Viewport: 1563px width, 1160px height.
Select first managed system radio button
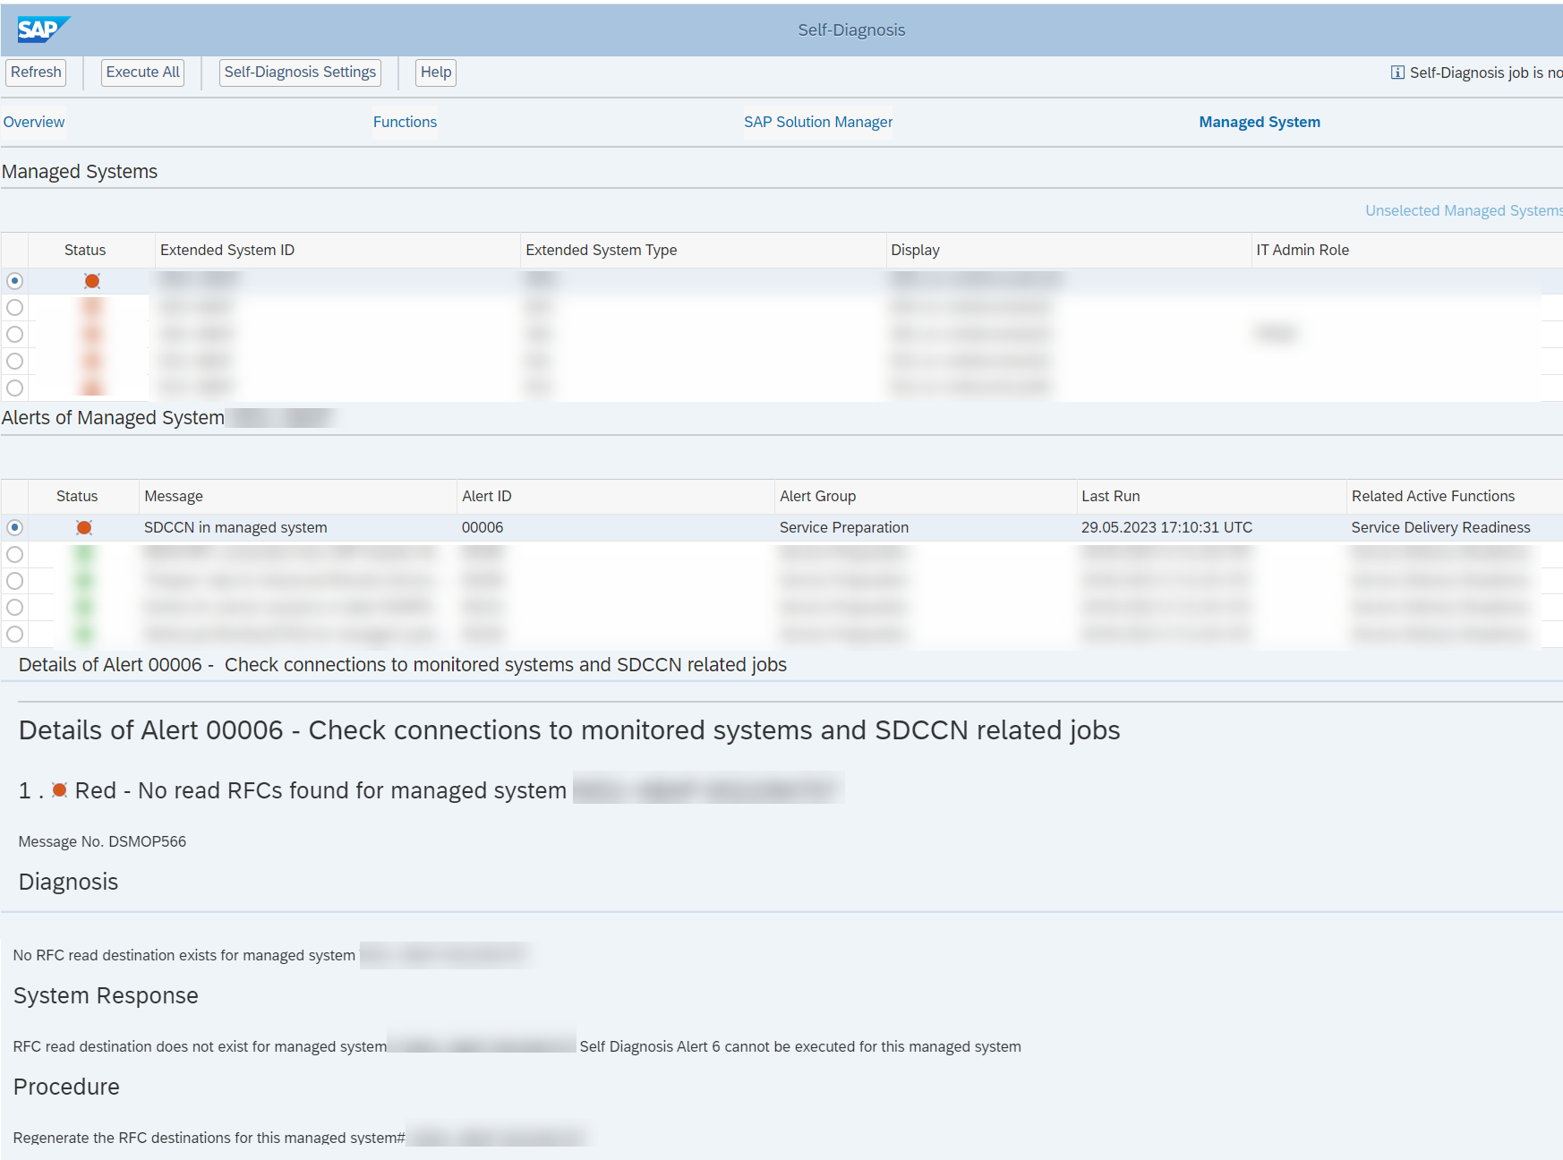point(14,281)
